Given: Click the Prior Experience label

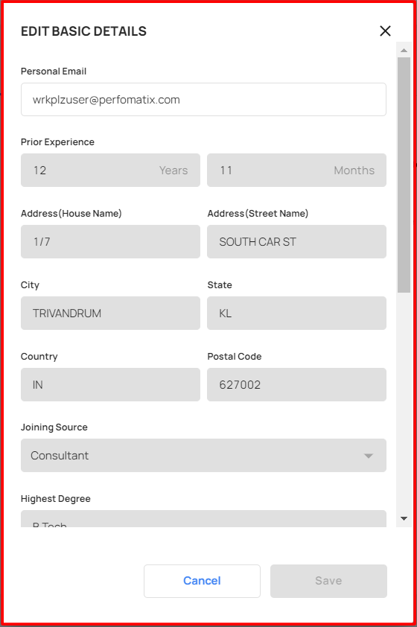Looking at the screenshot, I should (57, 142).
